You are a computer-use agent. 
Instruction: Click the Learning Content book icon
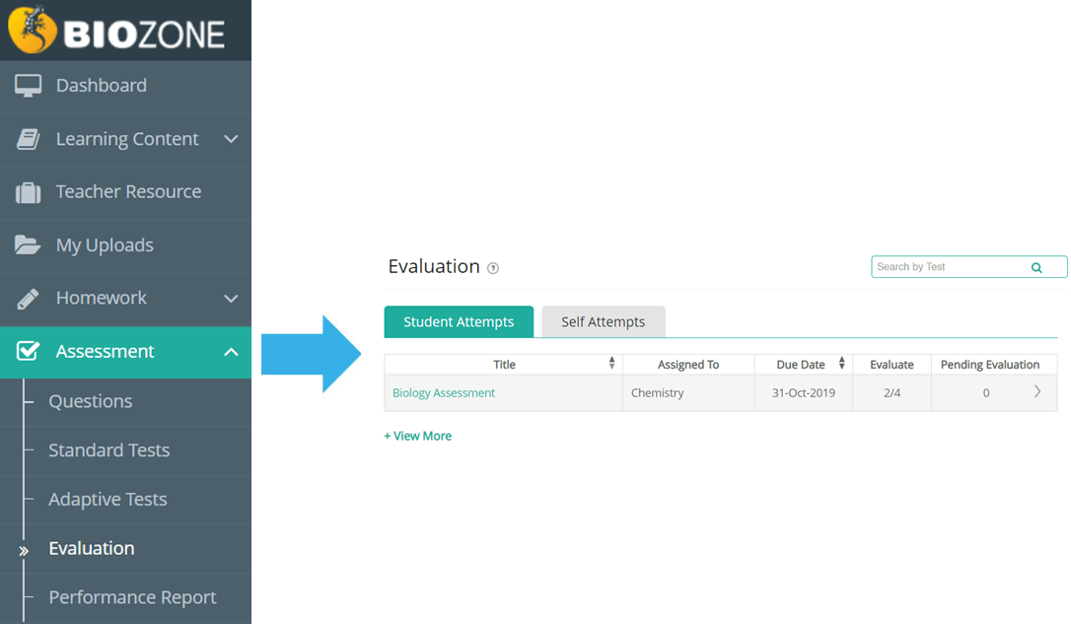pyautogui.click(x=28, y=139)
